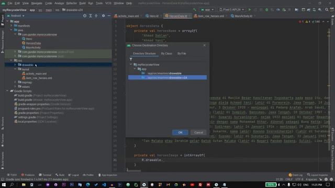335x188 pixels.
Task: Collapse the app module in the project tree
Action: click(x=7, y=21)
